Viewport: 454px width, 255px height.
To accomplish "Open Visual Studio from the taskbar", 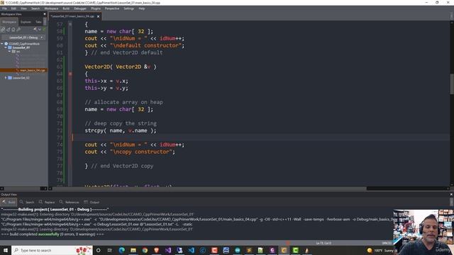I will click(x=168, y=250).
